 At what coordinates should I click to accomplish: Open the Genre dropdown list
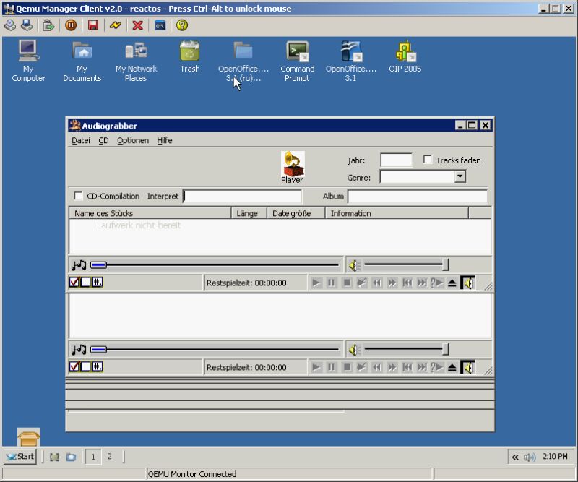[460, 176]
